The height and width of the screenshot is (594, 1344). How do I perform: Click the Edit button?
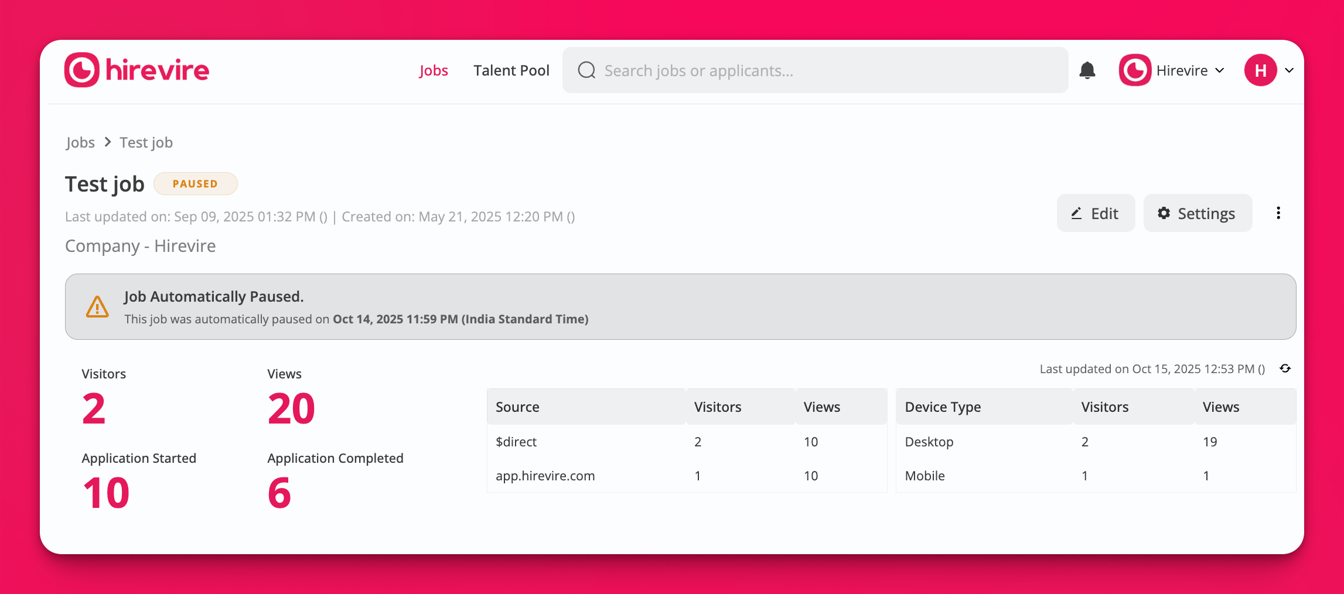[x=1096, y=213]
